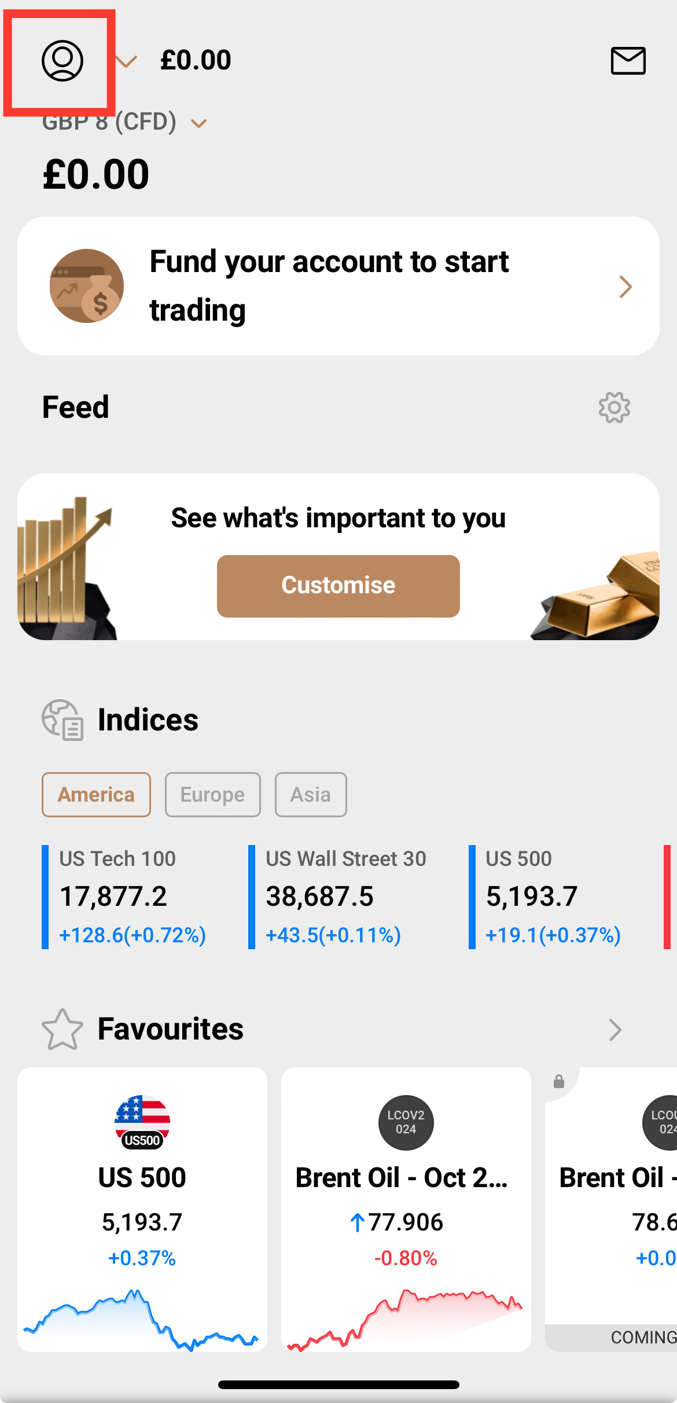Open the user profile icon
The width and height of the screenshot is (677, 1403).
(x=62, y=60)
